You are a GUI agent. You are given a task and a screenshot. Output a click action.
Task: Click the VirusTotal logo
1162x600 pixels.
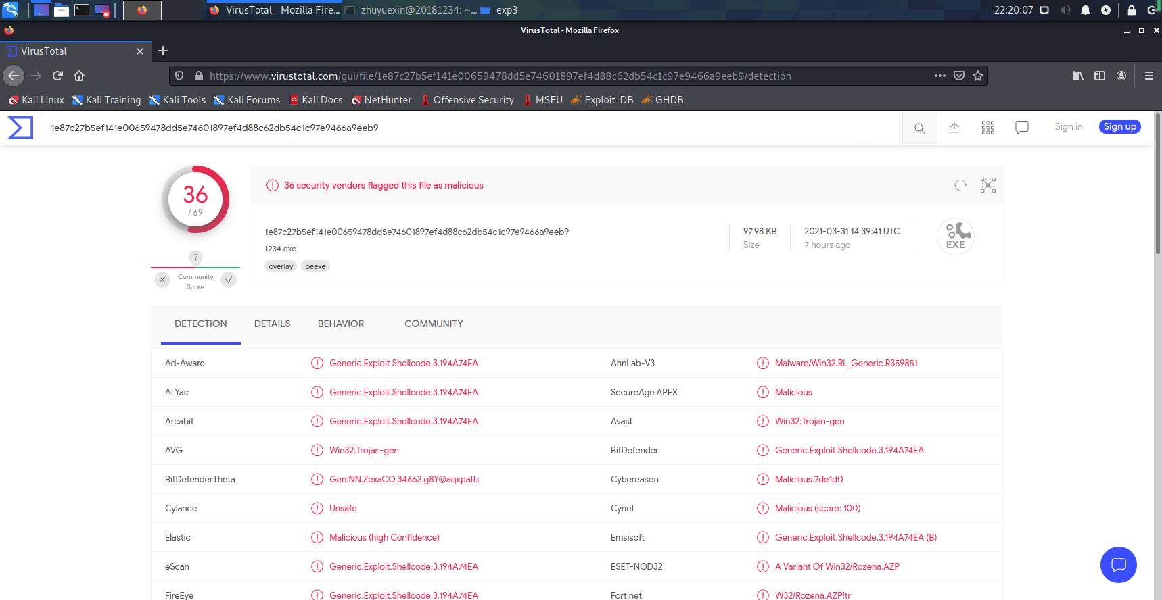20,128
